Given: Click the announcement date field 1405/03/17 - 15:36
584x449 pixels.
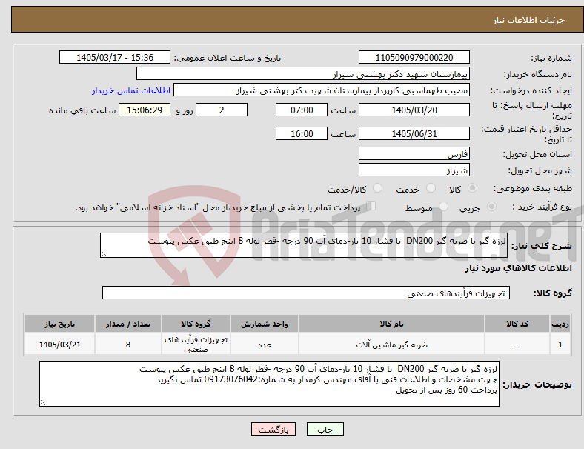Looking at the screenshot, I should (115, 57).
